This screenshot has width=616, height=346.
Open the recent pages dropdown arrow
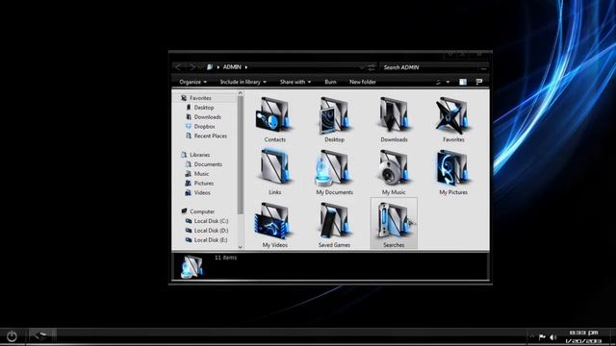pos(200,67)
